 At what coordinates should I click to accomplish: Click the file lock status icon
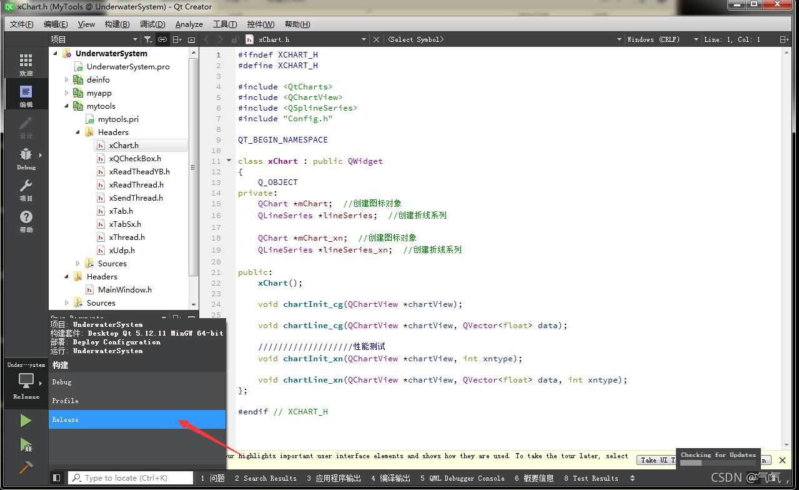point(235,39)
